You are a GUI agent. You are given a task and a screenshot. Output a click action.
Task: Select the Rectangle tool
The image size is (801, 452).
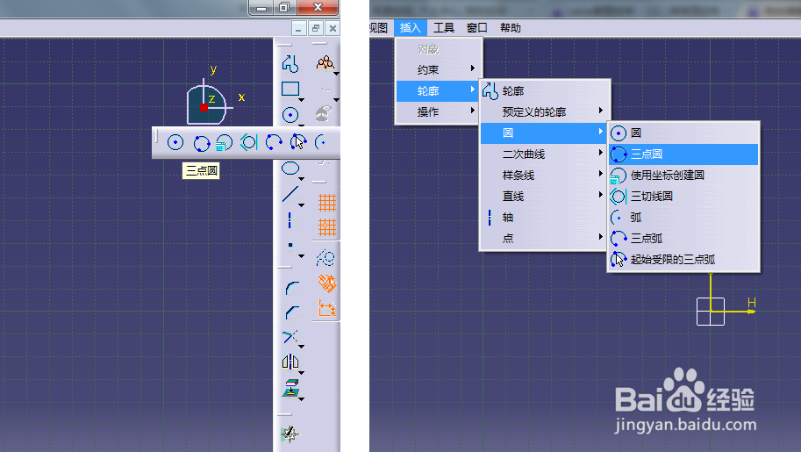pyautogui.click(x=290, y=89)
